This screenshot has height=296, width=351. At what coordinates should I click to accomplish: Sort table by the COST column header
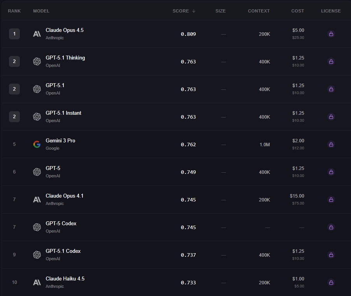298,11
